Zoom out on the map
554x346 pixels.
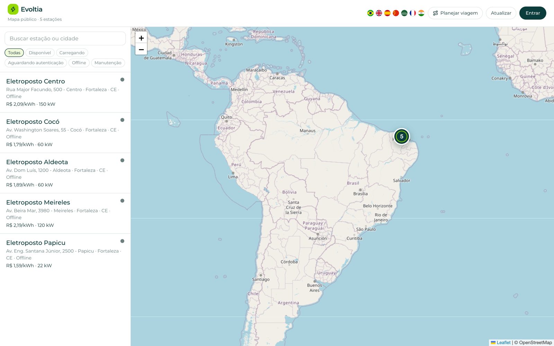click(141, 49)
